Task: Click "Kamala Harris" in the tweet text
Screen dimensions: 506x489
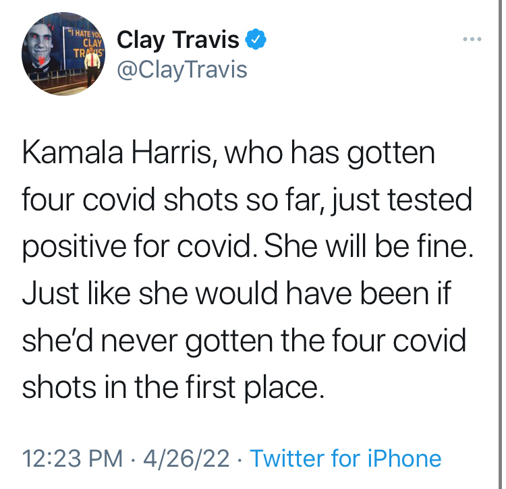Action: [x=116, y=154]
